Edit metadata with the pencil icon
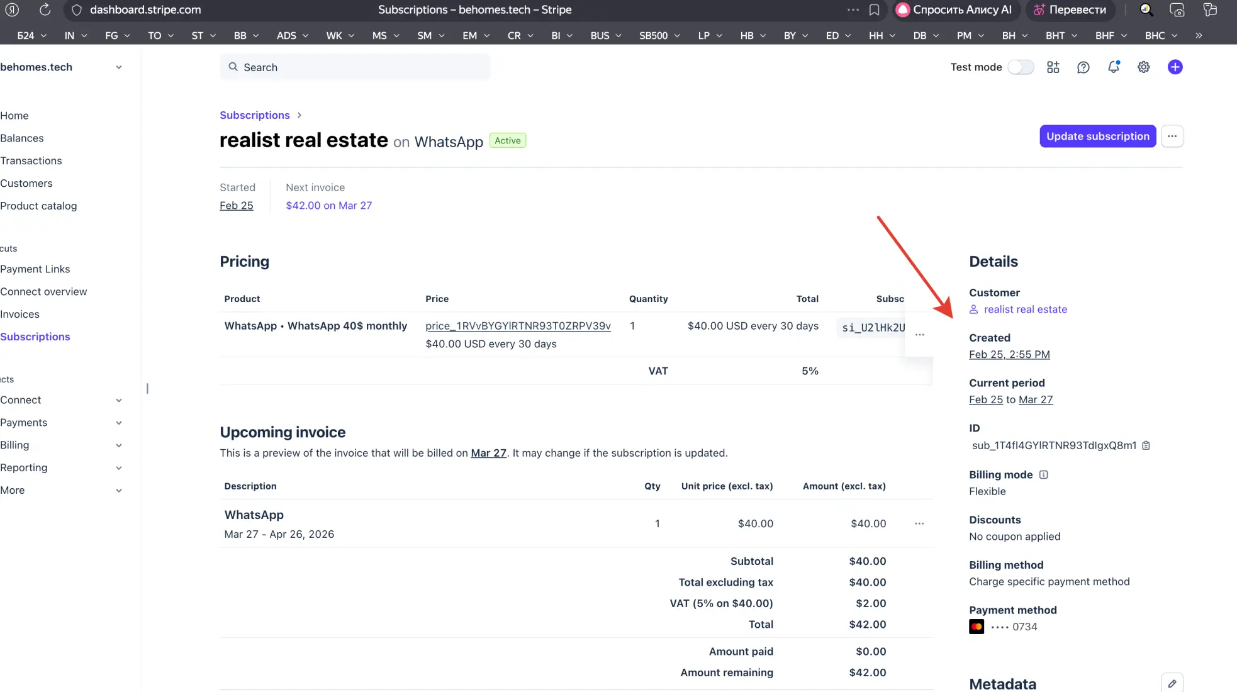1237x692 pixels. coord(1172,684)
